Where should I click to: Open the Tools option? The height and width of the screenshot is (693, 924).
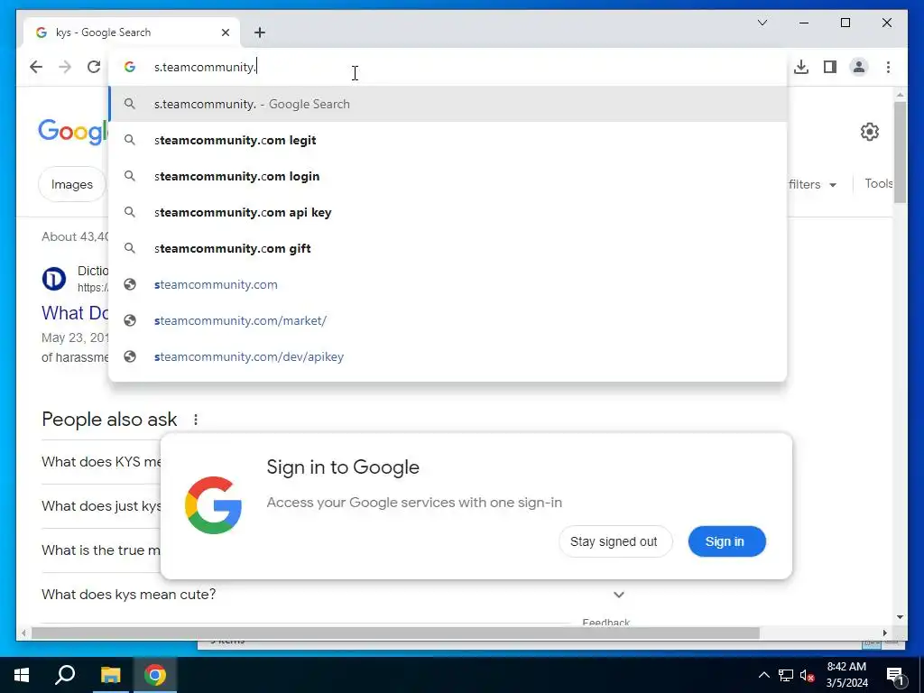878,184
